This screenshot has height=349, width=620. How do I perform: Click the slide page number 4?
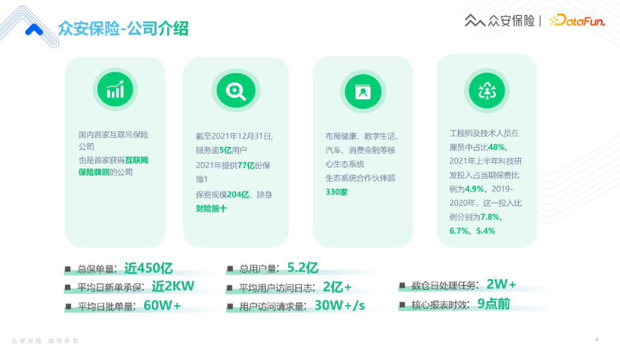[596, 339]
